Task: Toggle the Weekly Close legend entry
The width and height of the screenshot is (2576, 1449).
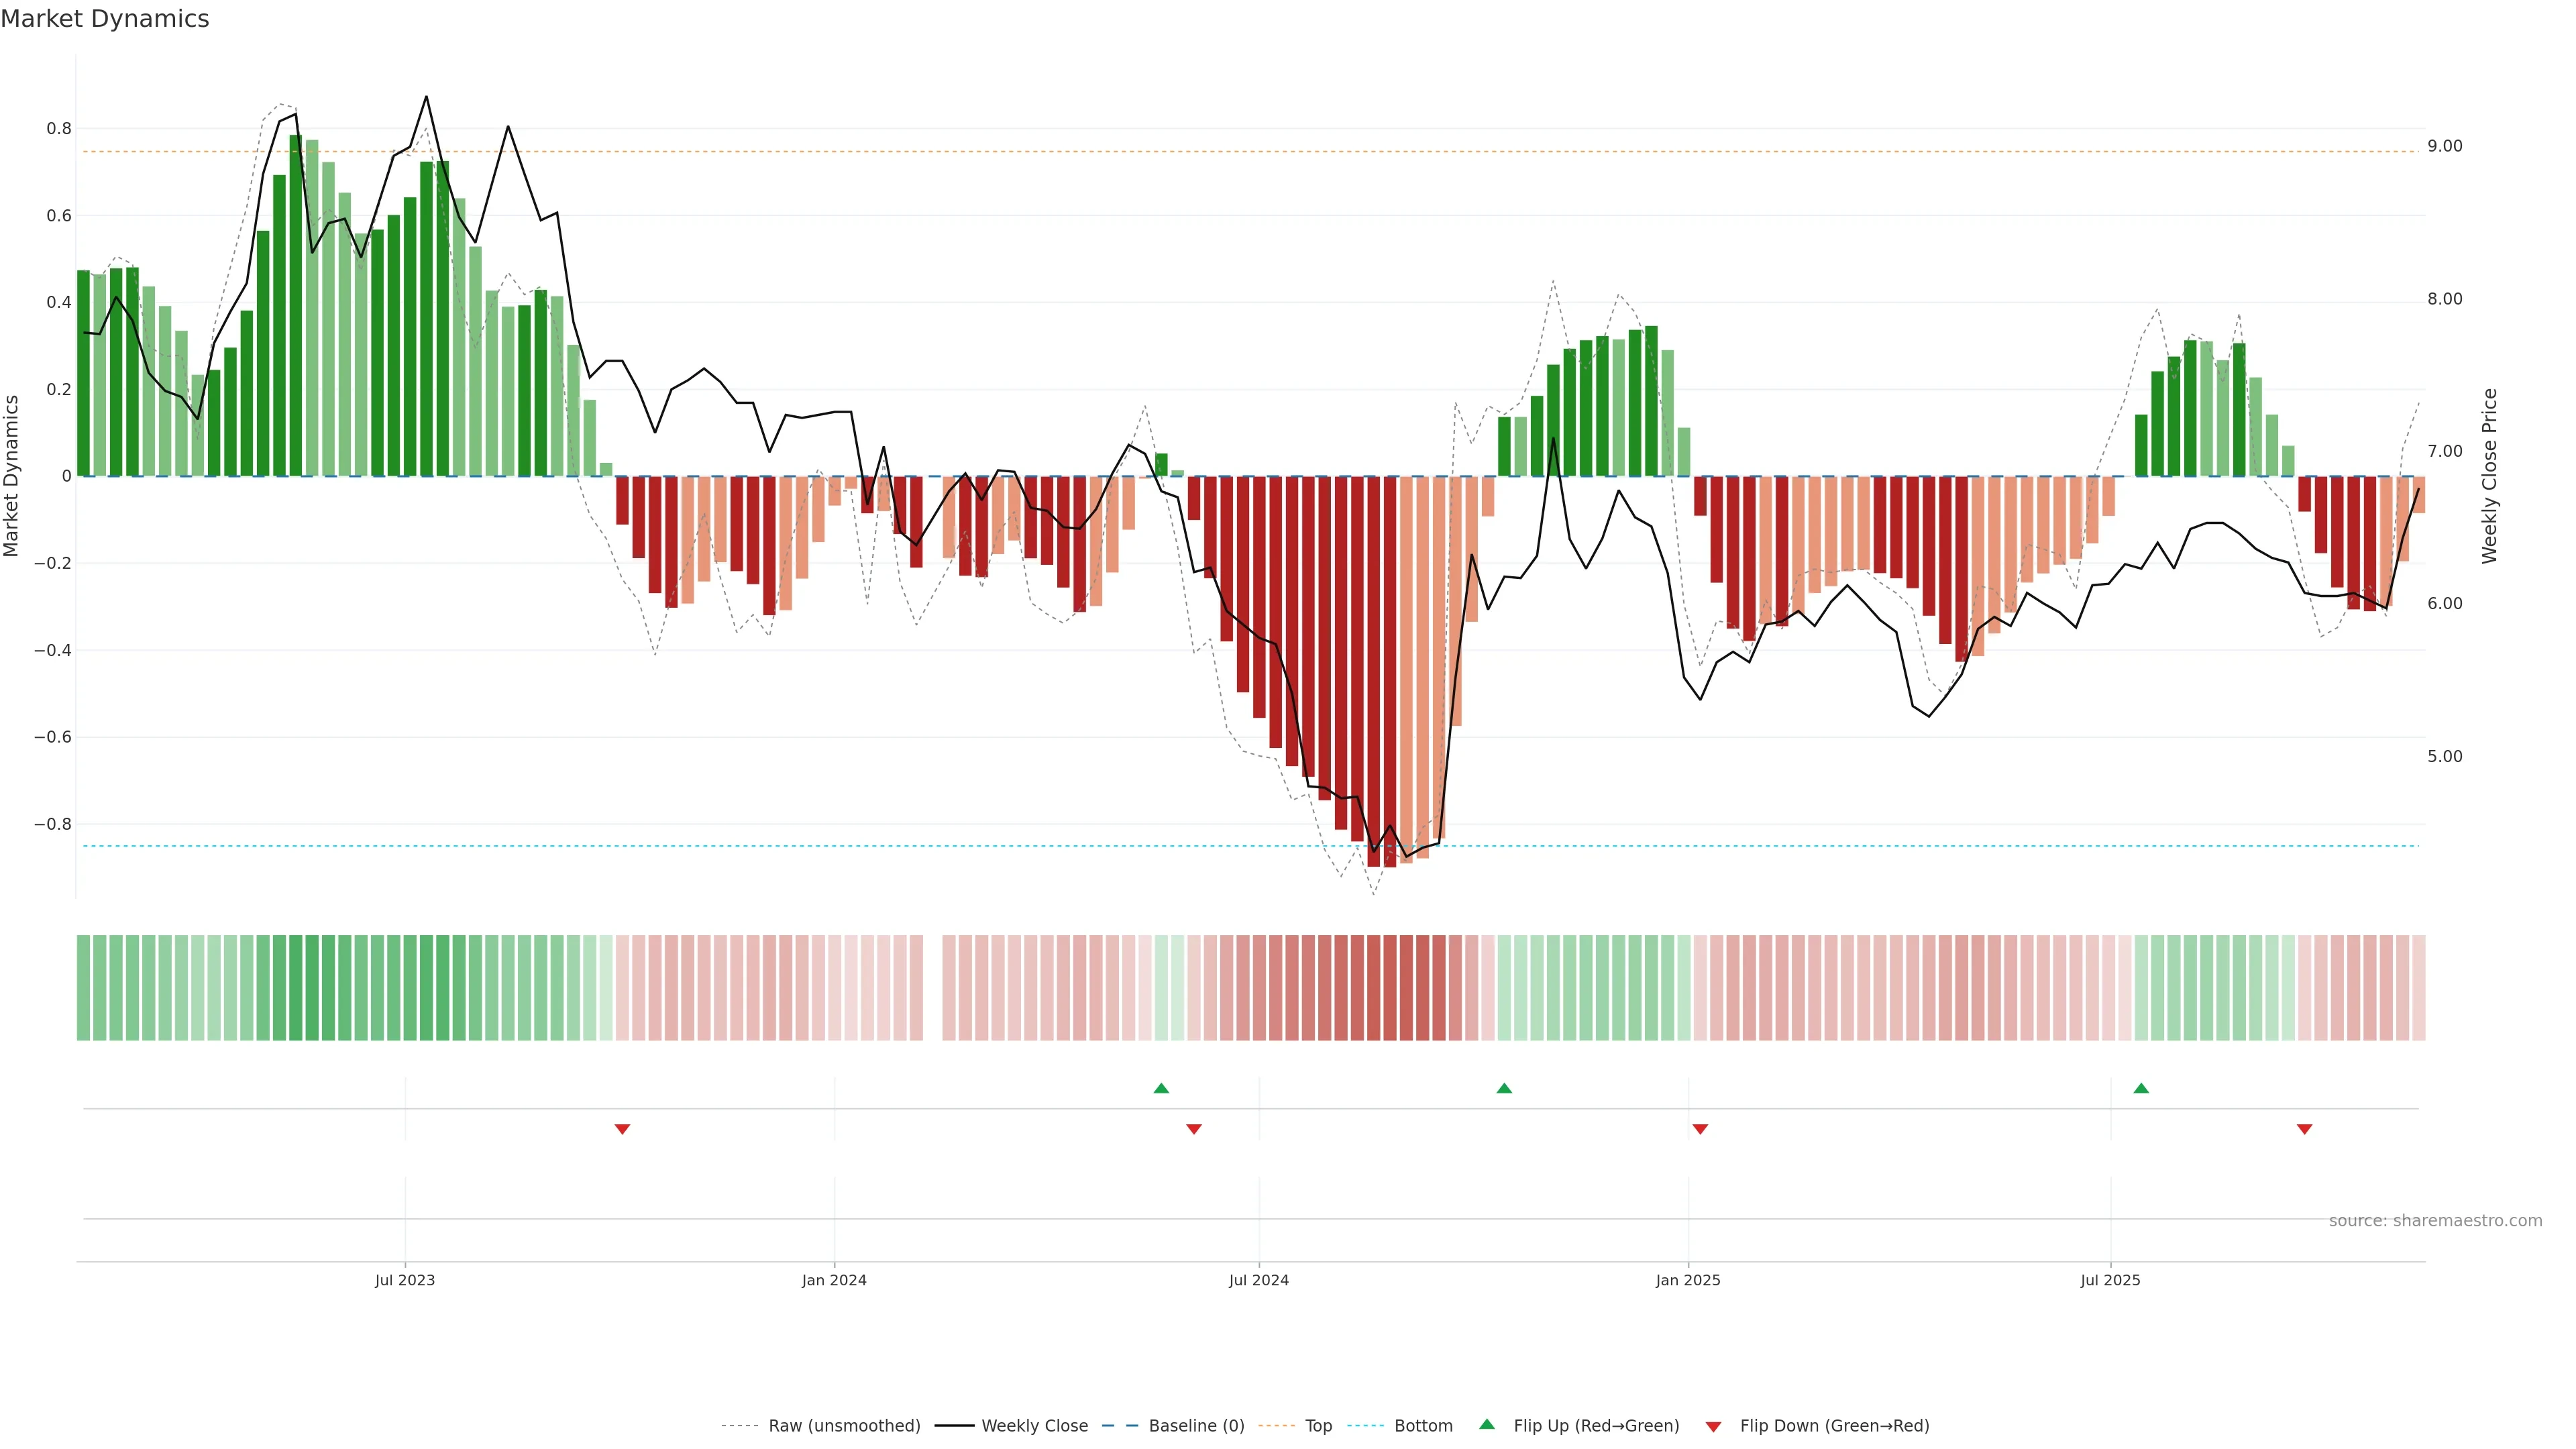Action: [x=1034, y=1426]
